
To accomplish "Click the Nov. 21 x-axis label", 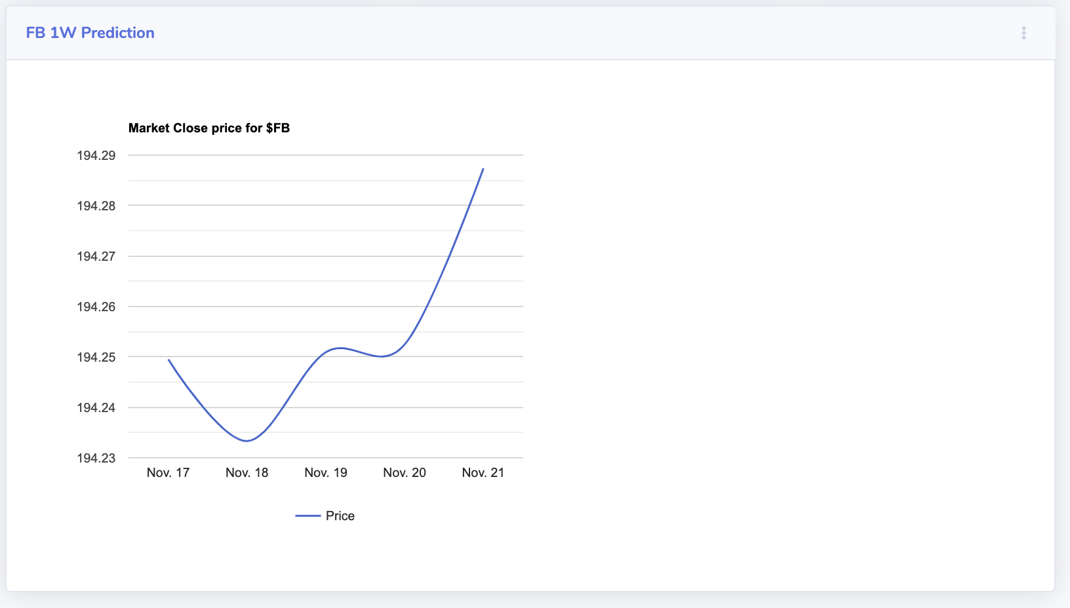I will pos(483,472).
